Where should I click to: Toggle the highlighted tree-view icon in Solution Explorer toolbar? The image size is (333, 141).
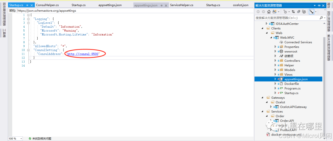pyautogui.click(x=312, y=12)
